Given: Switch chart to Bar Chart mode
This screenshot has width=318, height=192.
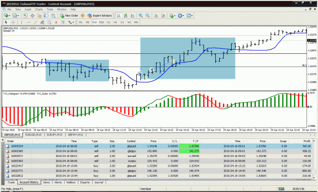Looking at the screenshot, I should tap(119, 16).
